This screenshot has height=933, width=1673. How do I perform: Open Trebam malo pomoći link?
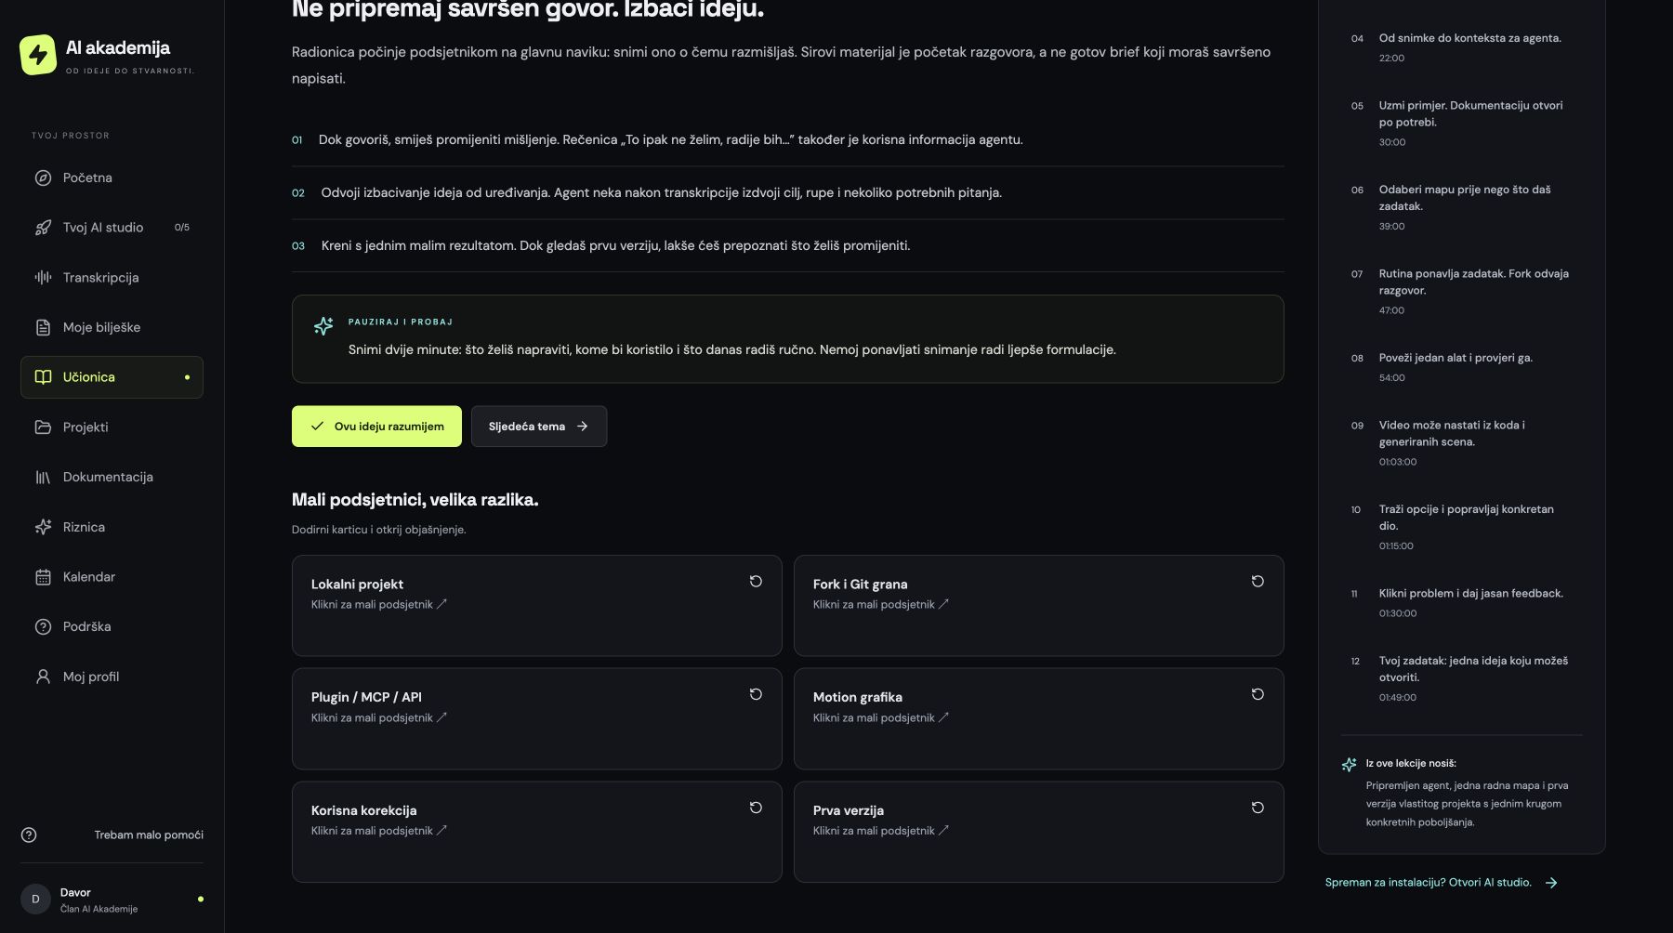149,834
